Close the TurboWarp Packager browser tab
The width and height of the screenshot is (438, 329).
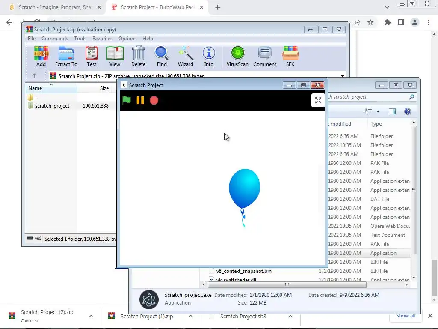pyautogui.click(x=201, y=7)
